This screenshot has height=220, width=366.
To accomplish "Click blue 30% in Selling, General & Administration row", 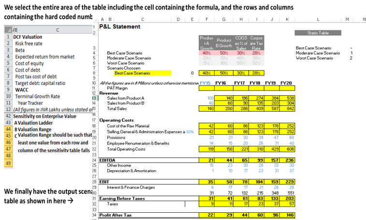I will [x=190, y=132].
